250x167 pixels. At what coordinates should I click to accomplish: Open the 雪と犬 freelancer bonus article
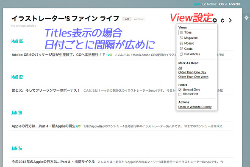tap(46, 91)
